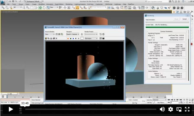Screen dimensions: 194x116
Task: Click Save Image icon in render window
Action: pyautogui.click(x=46, y=38)
